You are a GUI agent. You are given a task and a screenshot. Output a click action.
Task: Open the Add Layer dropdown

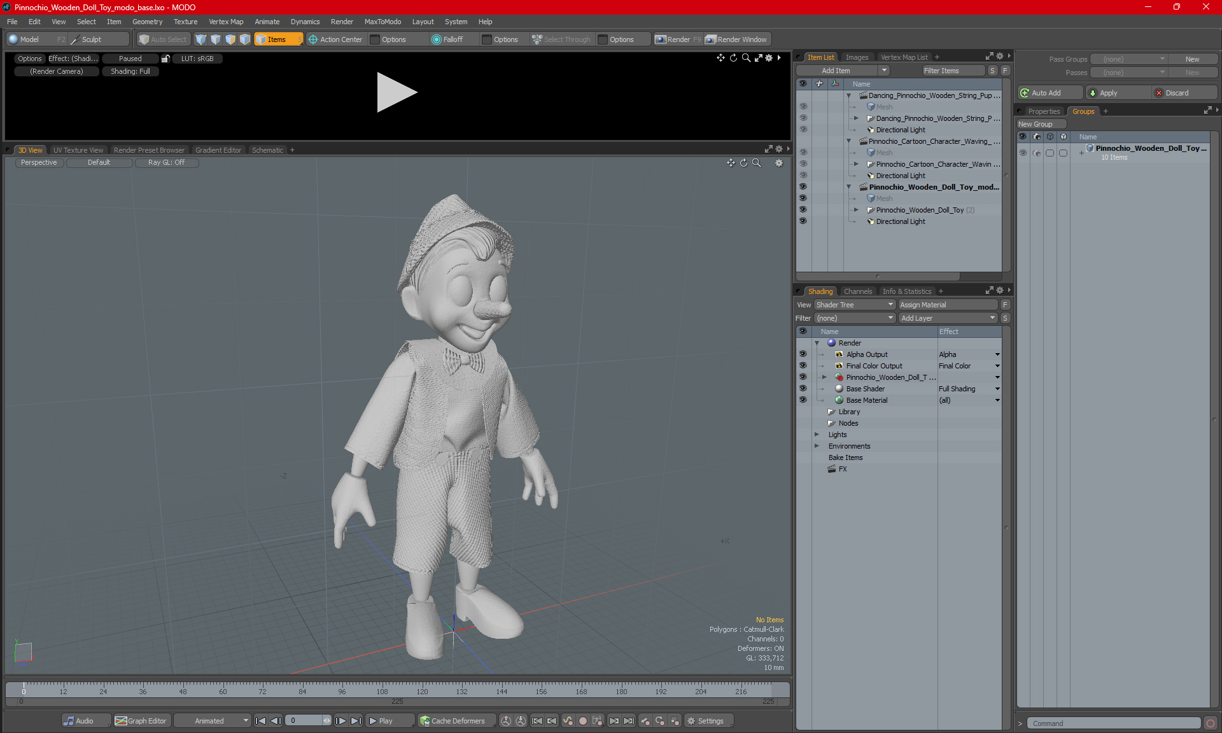click(948, 318)
